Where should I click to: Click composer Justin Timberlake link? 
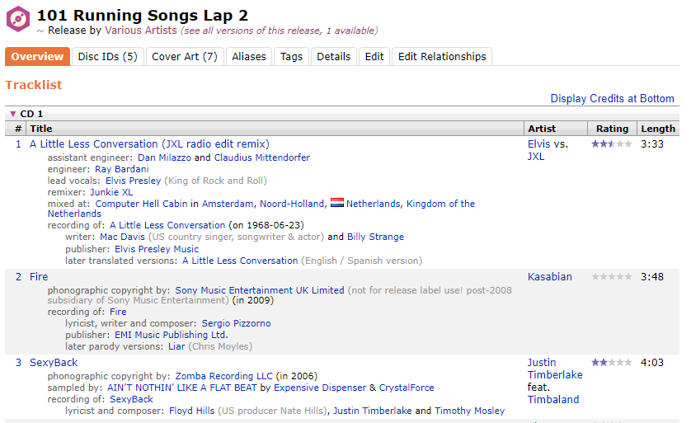(373, 411)
